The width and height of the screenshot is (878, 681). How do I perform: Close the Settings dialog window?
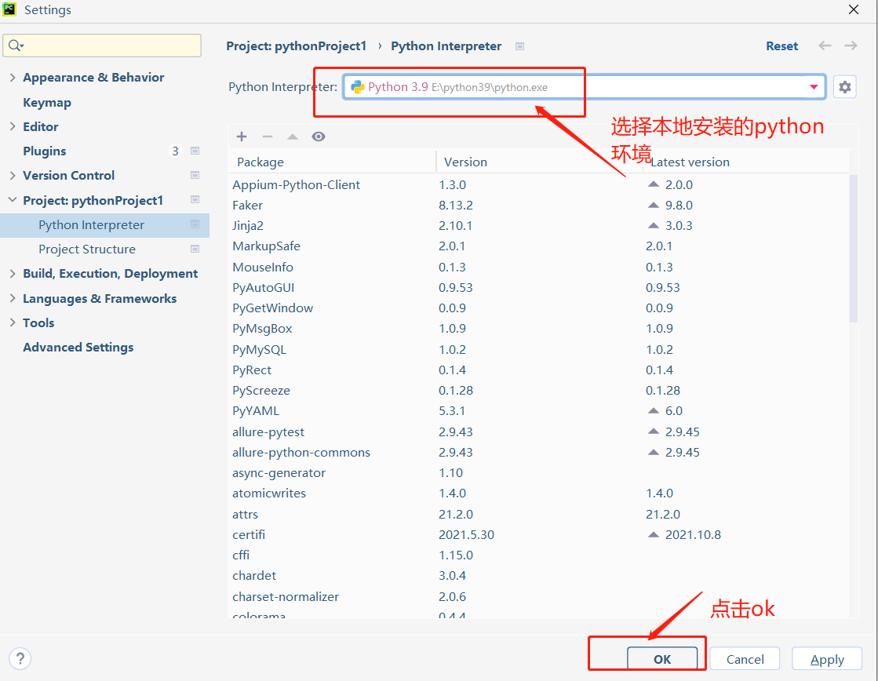(854, 9)
